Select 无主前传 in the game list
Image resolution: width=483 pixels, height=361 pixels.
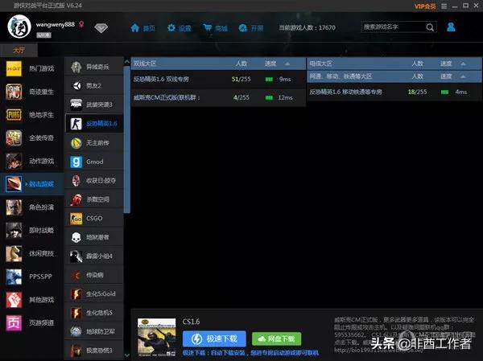coord(94,143)
